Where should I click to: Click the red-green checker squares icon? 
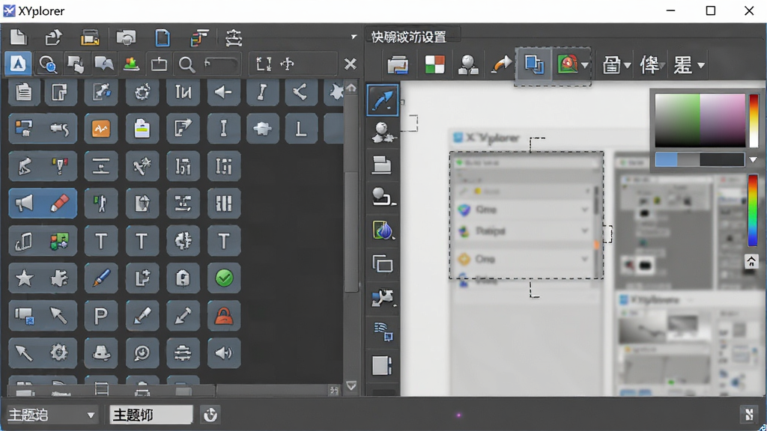click(x=434, y=64)
